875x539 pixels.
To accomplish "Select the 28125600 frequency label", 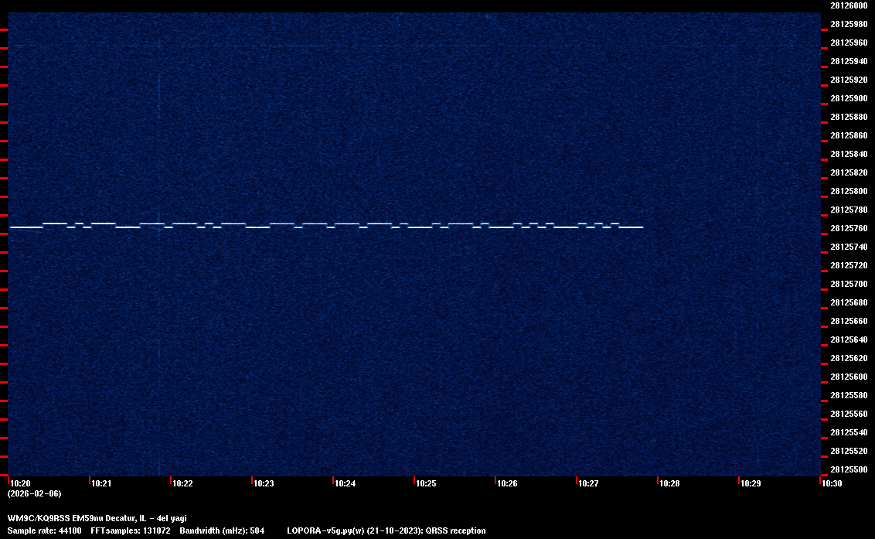I will click(x=848, y=377).
